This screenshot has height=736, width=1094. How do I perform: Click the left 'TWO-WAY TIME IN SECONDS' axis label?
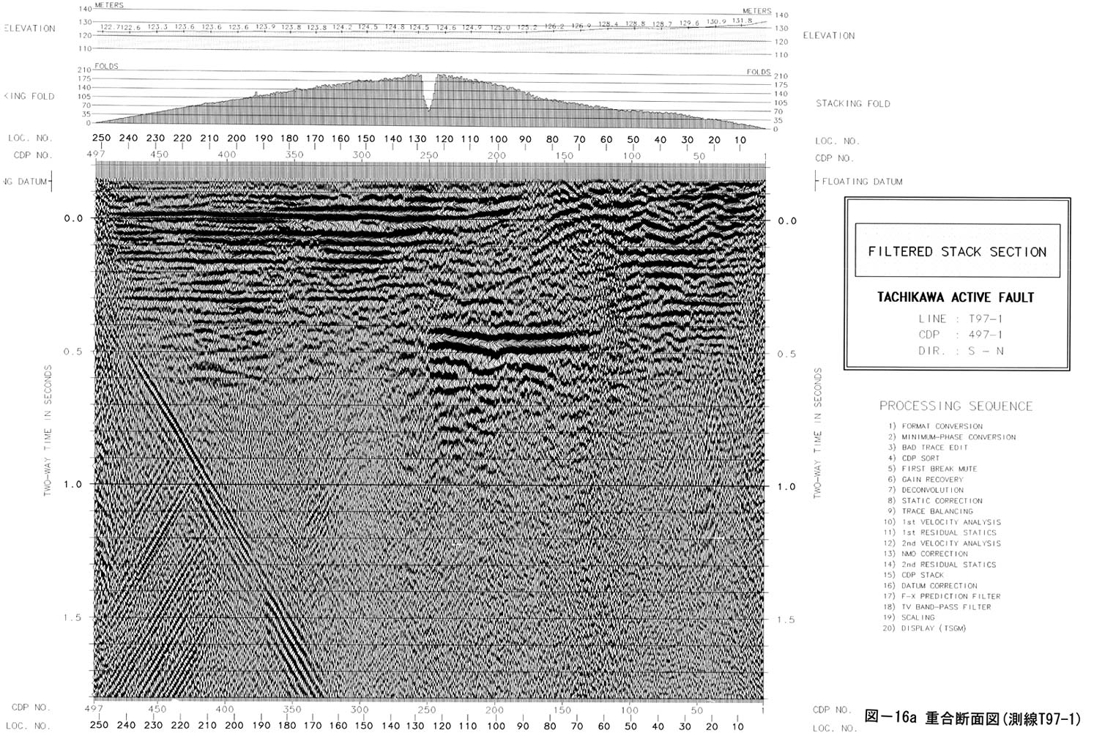tap(48, 431)
